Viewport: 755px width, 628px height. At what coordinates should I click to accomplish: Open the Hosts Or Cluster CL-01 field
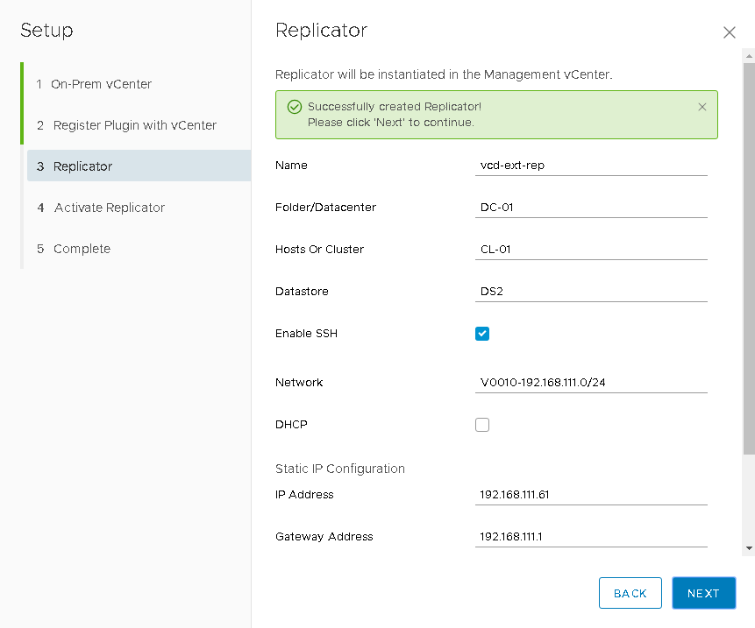coord(591,250)
